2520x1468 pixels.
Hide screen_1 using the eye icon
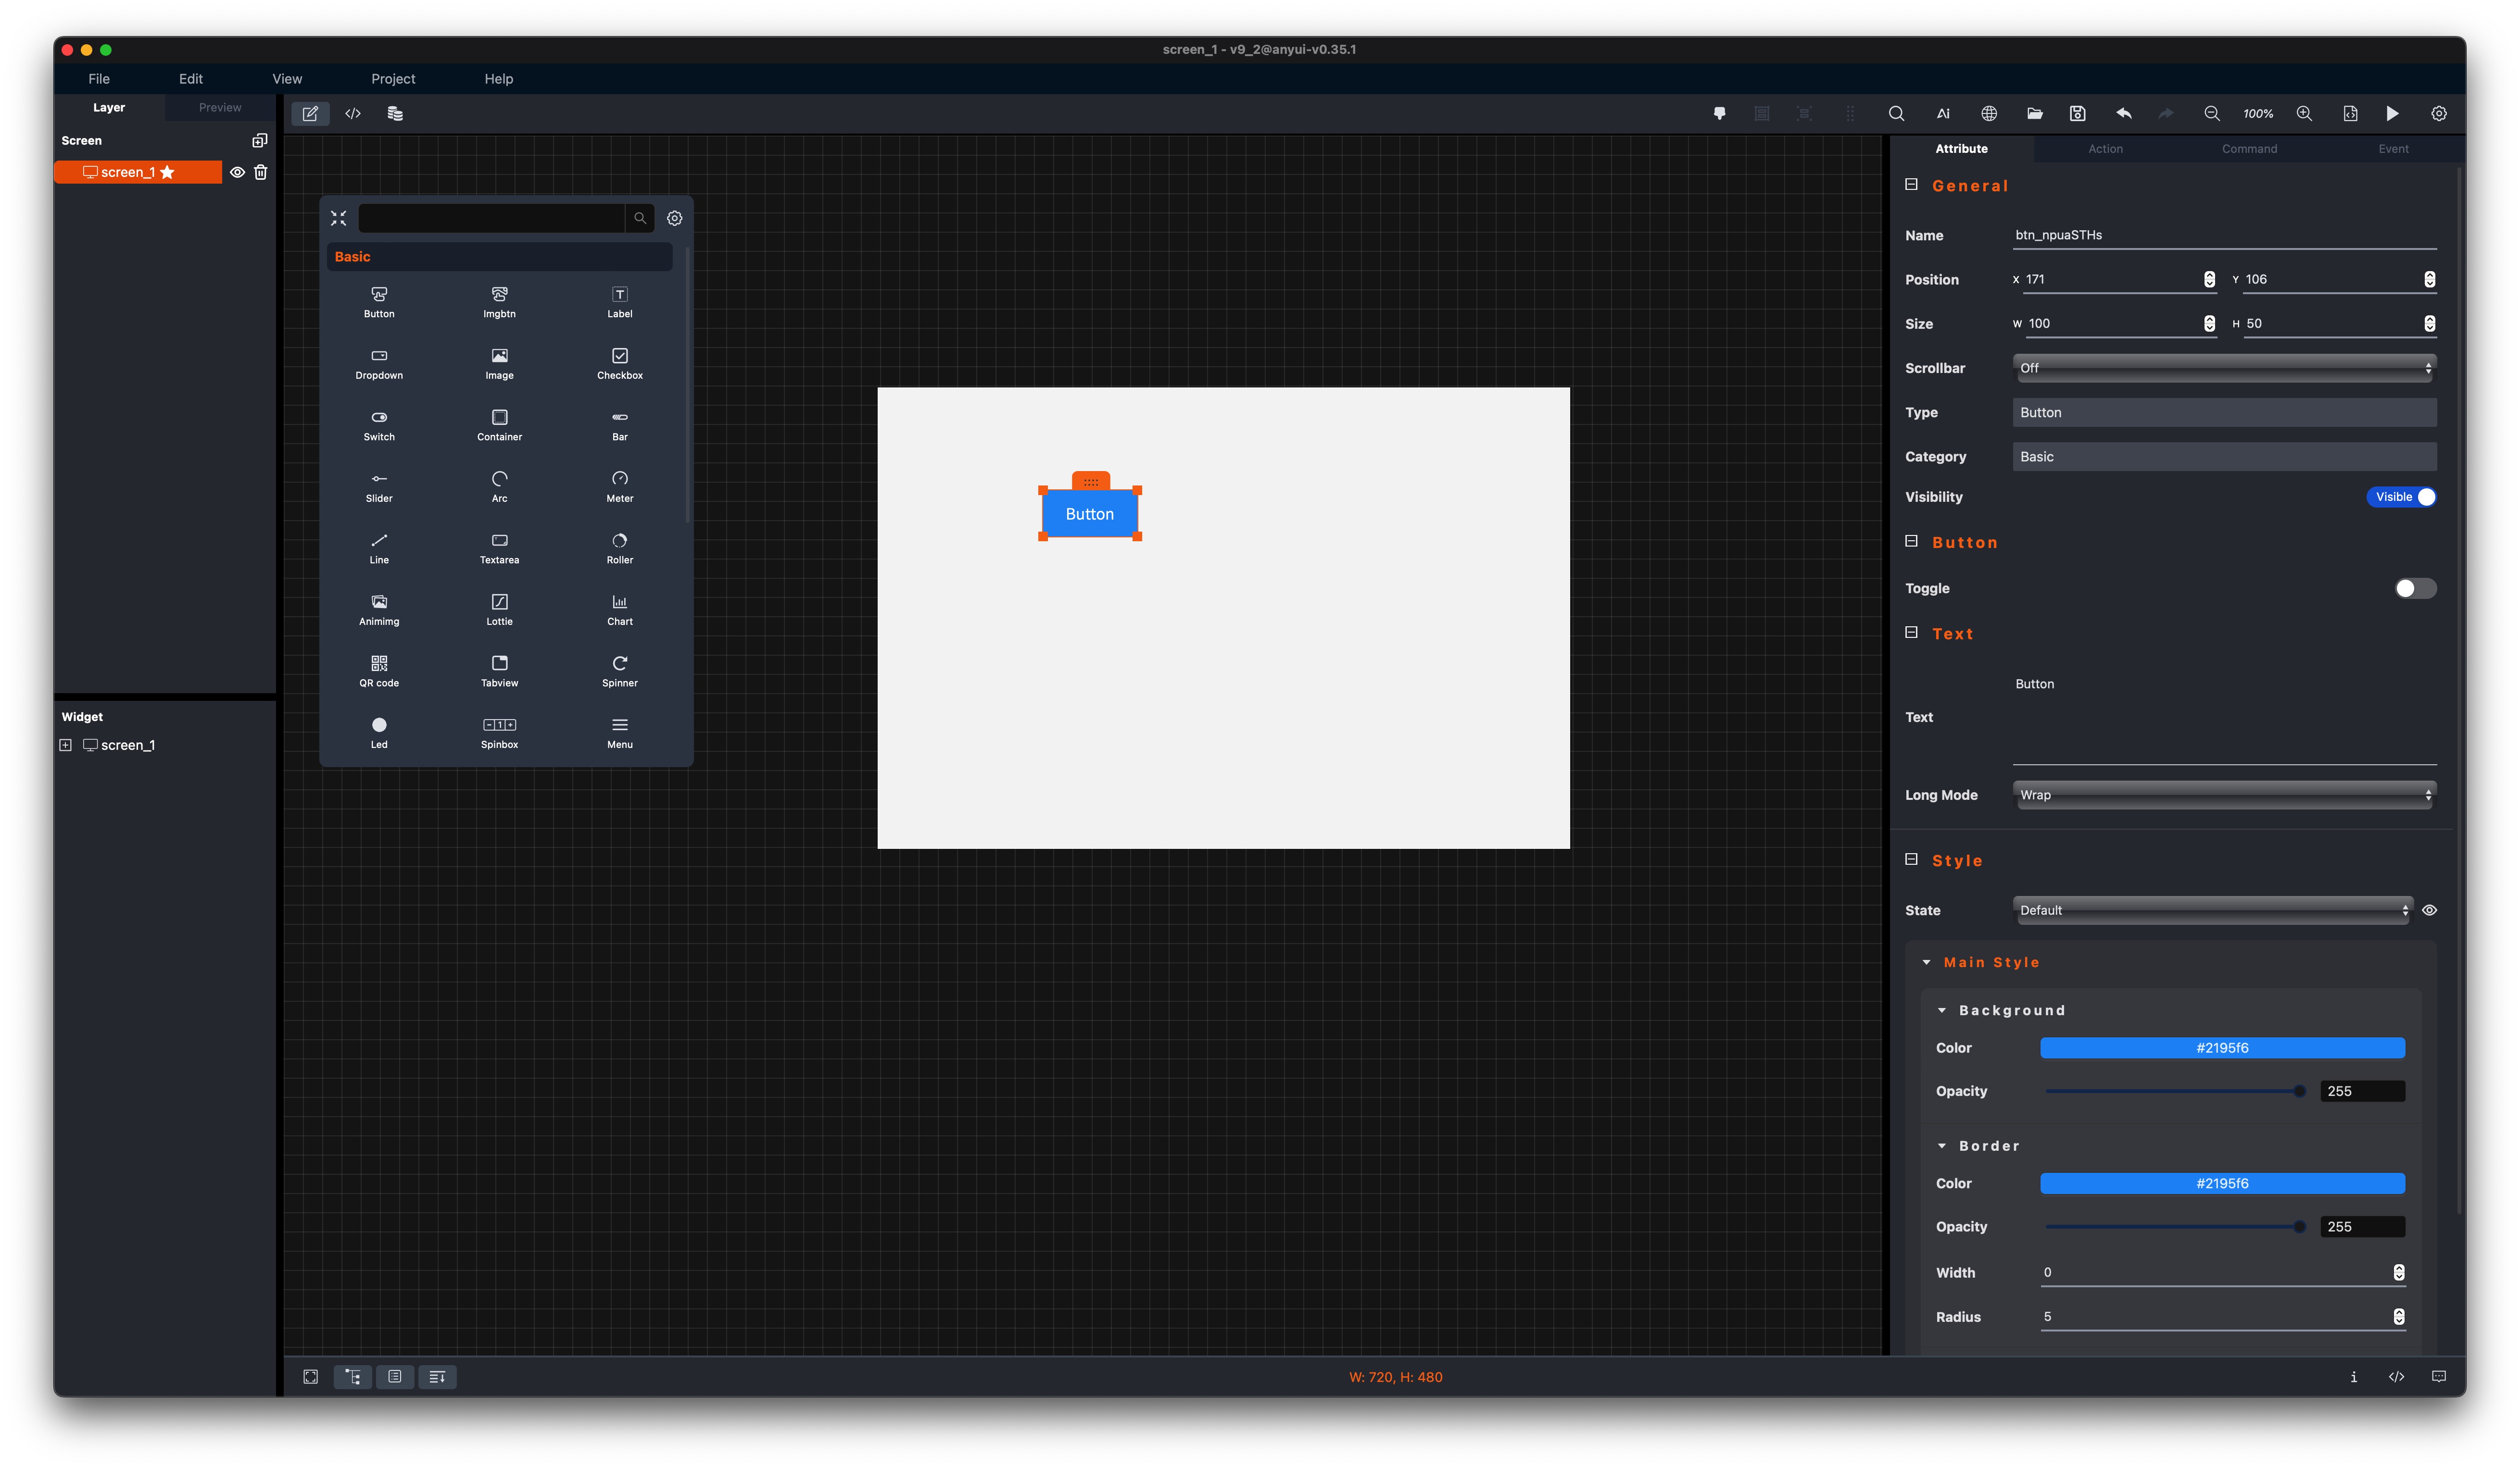point(237,173)
